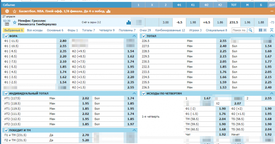Collapse all markets with top-right arrow icon
Viewport: 275px width, 144px height.
coord(272,30)
